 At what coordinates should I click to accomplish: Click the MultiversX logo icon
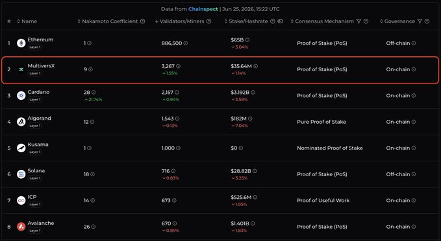pos(21,69)
